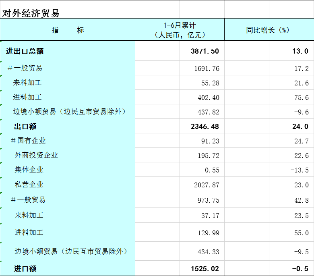Select the value 1691.76
Screen dimensions: 314x276
(x=207, y=68)
